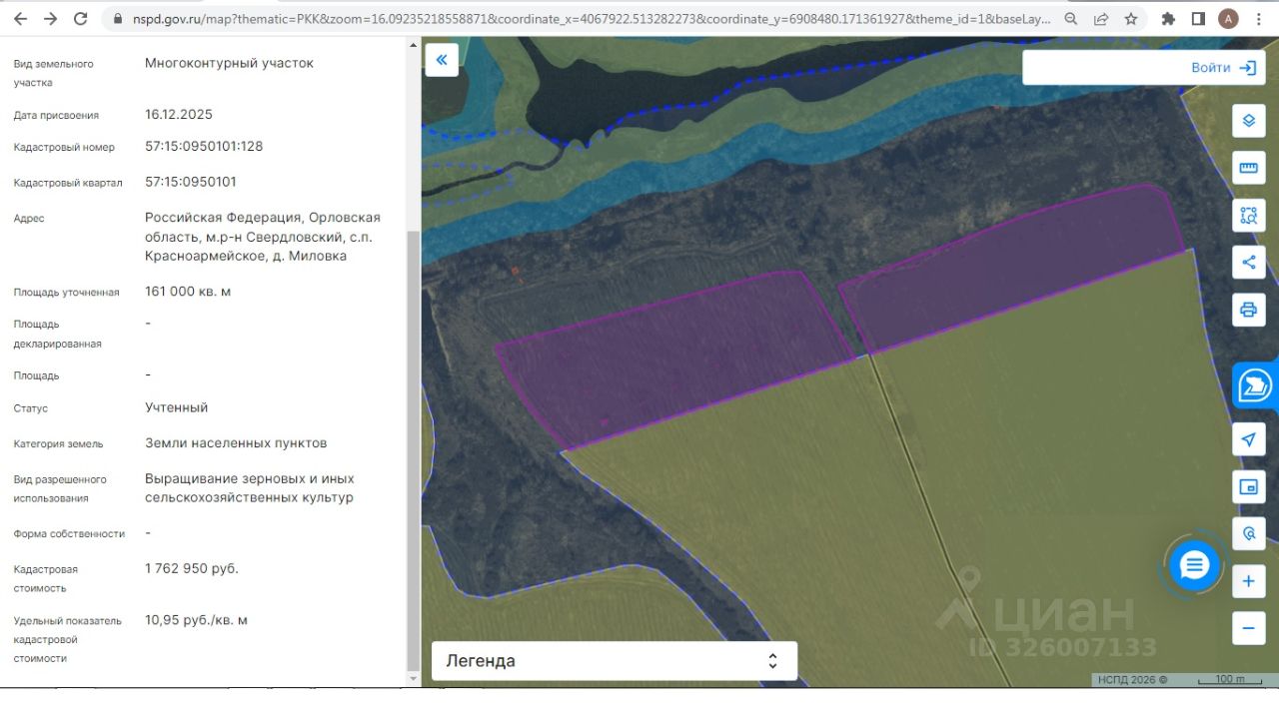The image size is (1279, 719).
Task: Collapse the parcel info side panel
Action: (x=442, y=60)
